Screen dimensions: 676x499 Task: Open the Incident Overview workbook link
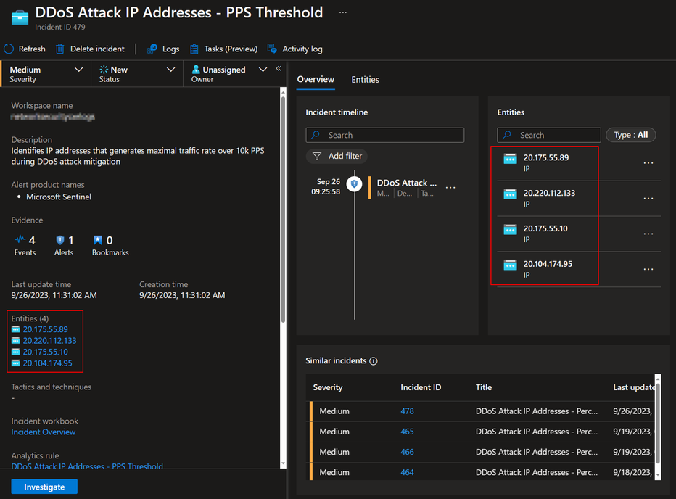coord(43,432)
